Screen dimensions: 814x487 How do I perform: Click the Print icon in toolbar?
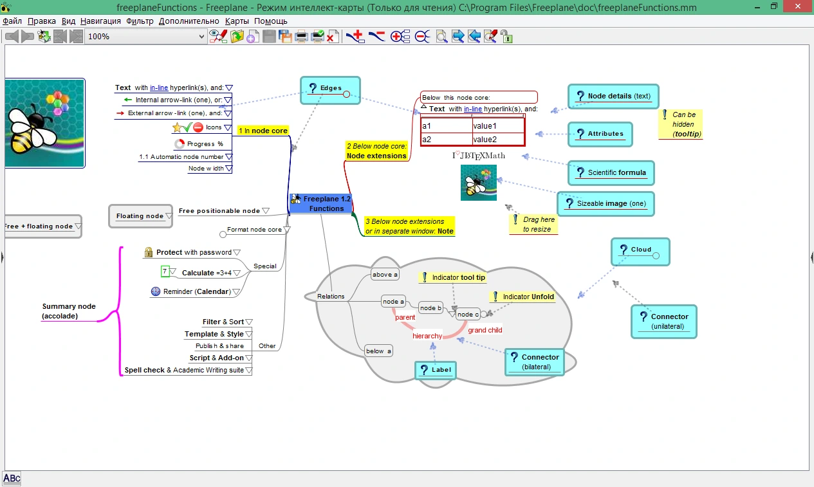301,37
